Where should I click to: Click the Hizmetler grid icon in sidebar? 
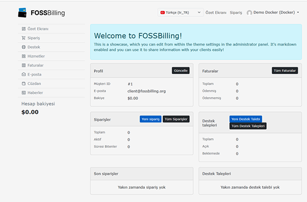24,56
